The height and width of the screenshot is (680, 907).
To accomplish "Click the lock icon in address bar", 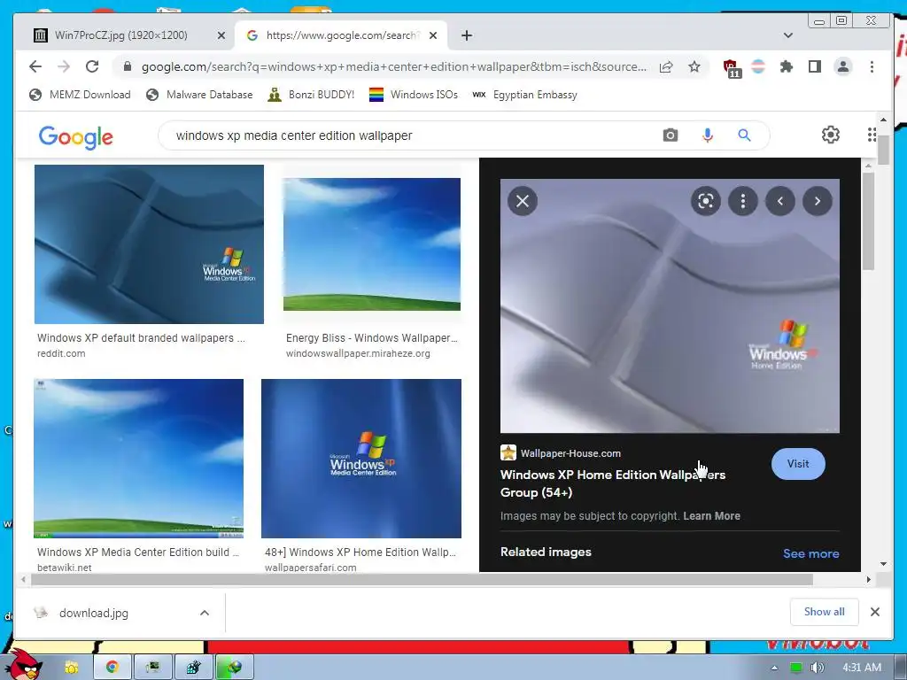I will [x=128, y=66].
